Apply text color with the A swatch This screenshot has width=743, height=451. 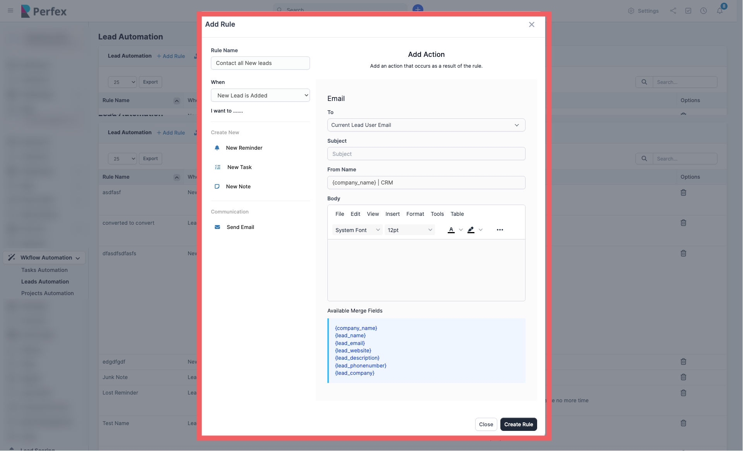click(452, 230)
